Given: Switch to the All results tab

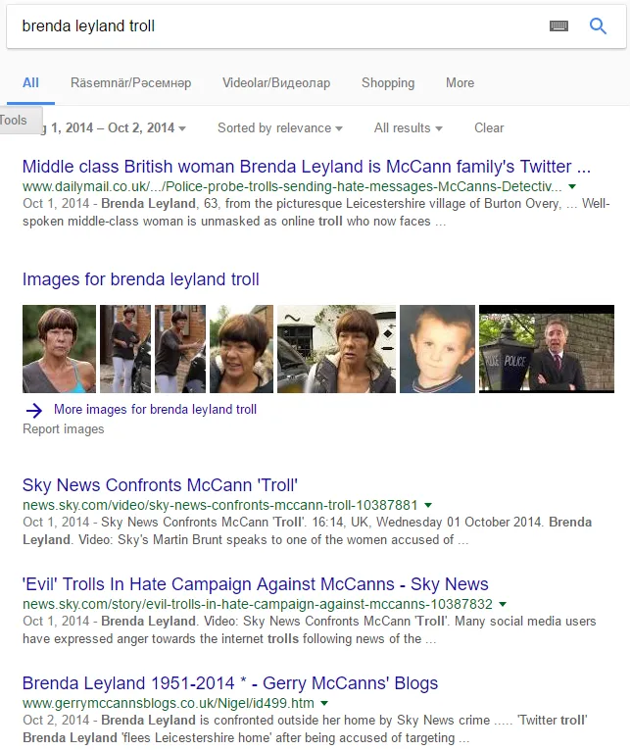Looking at the screenshot, I should (x=30, y=83).
